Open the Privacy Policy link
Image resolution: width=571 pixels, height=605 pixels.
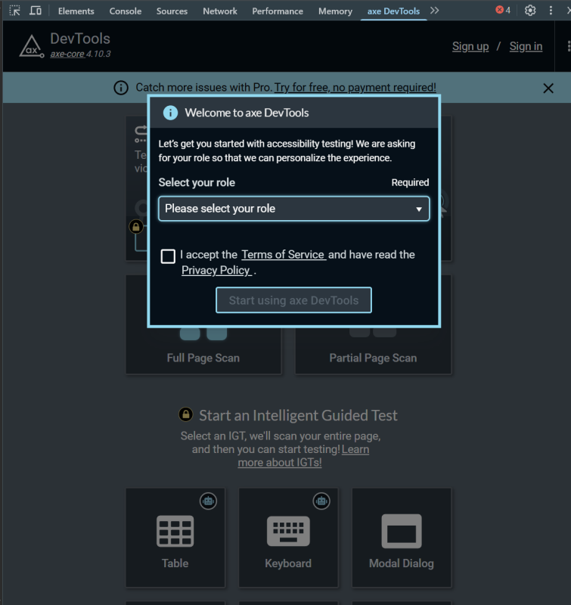tap(217, 270)
